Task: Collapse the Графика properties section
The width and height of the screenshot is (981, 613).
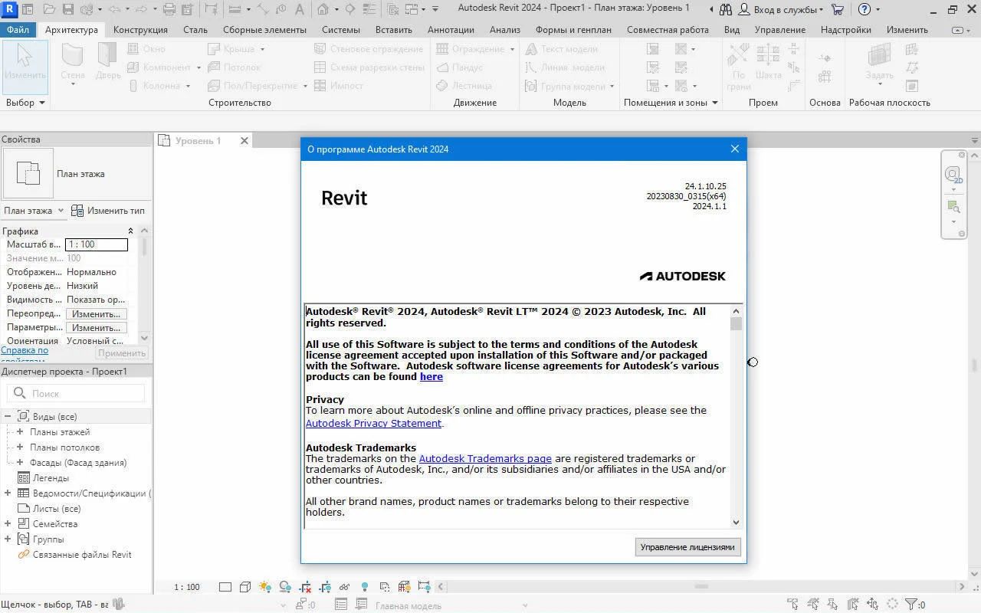Action: tap(130, 231)
